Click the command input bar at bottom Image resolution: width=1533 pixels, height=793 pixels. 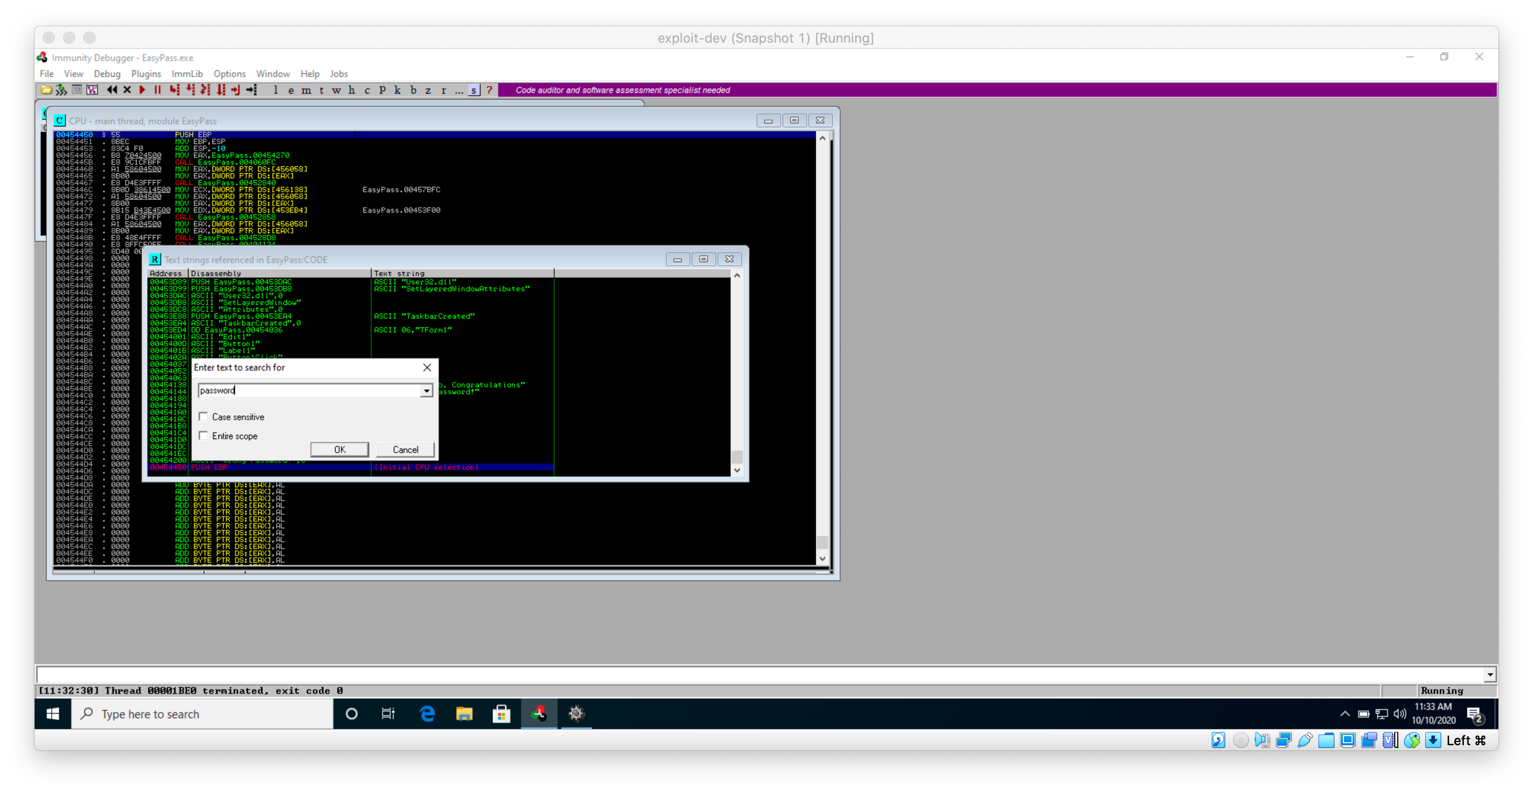[x=760, y=675]
